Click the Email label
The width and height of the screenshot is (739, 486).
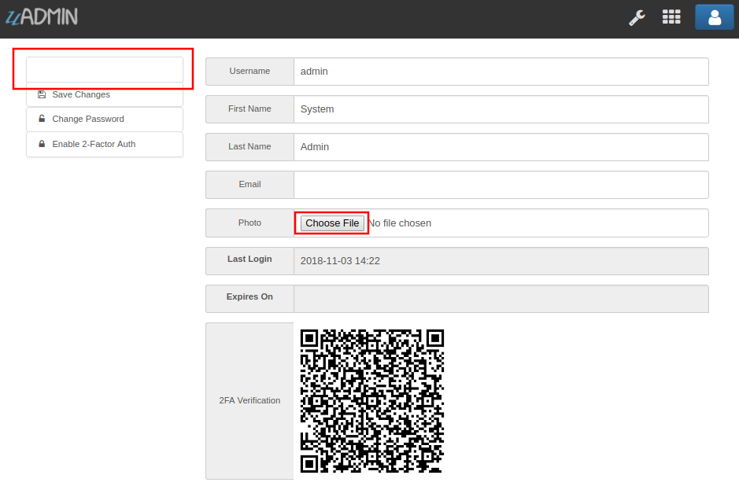(x=249, y=184)
